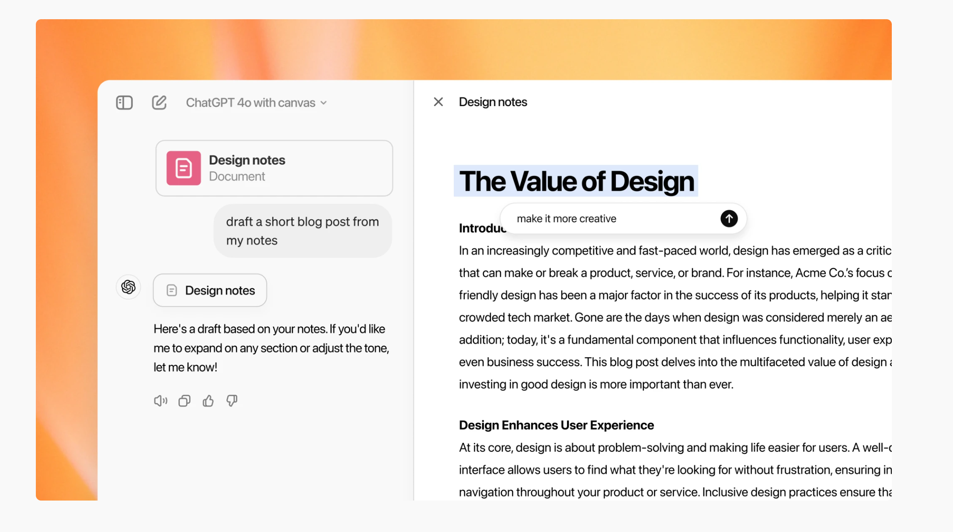The image size is (953, 532).
Task: Copy the assistant response
Action: point(184,401)
